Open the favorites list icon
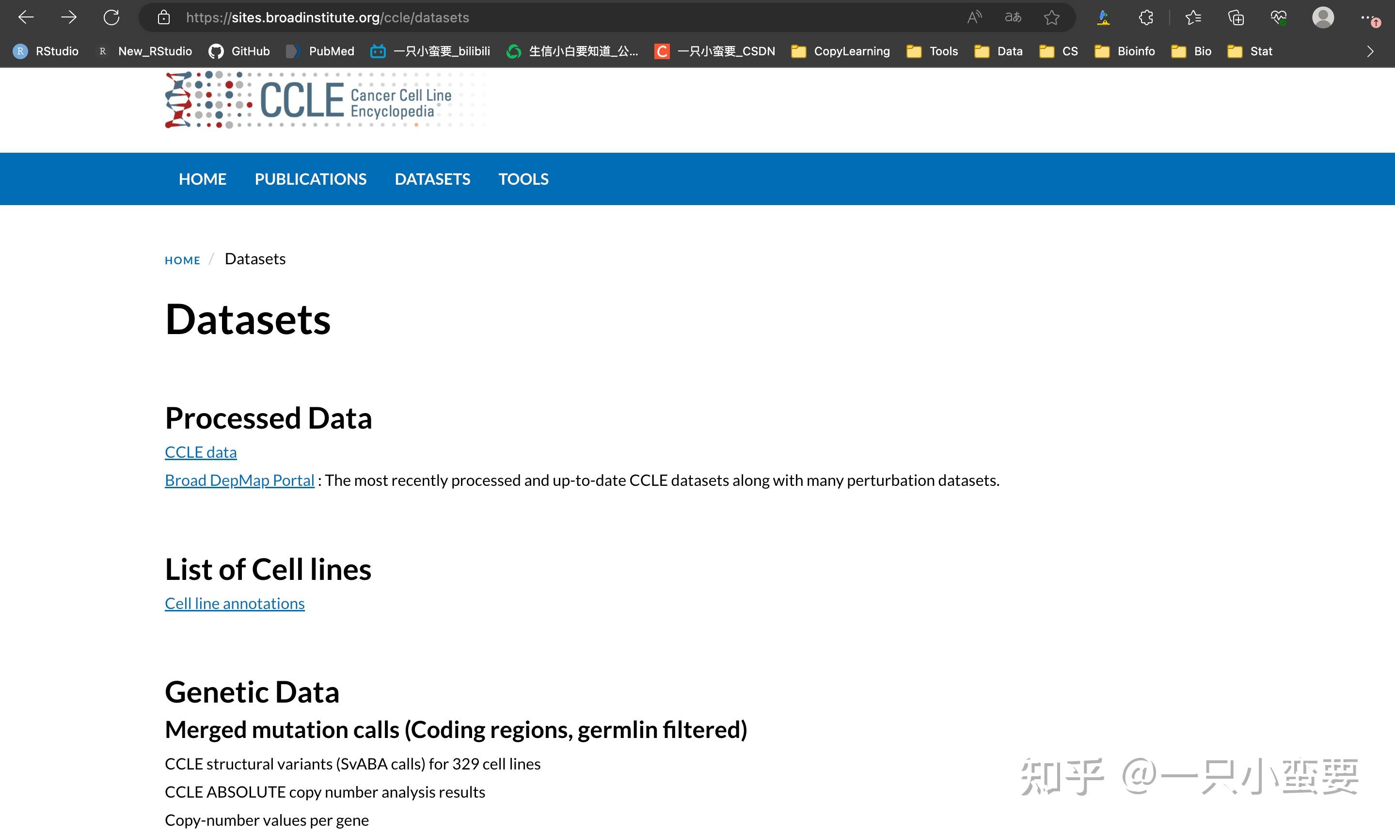 pyautogui.click(x=1193, y=17)
